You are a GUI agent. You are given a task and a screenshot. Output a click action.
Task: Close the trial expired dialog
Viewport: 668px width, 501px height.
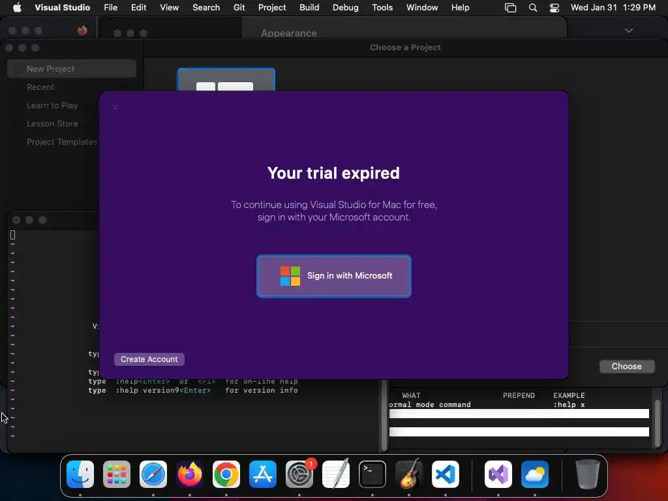point(115,108)
